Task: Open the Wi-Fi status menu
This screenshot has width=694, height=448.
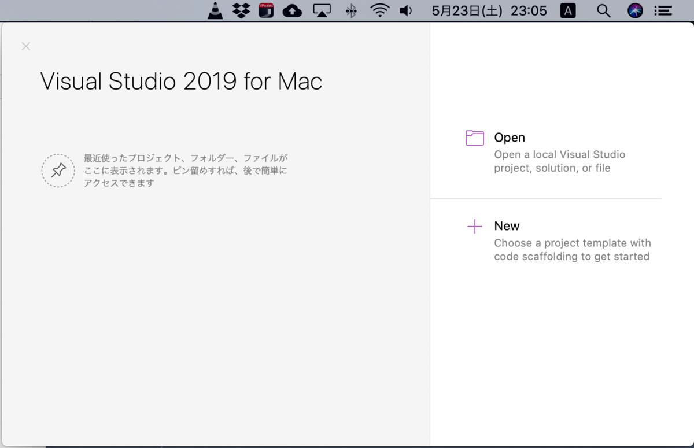Action: coord(380,10)
